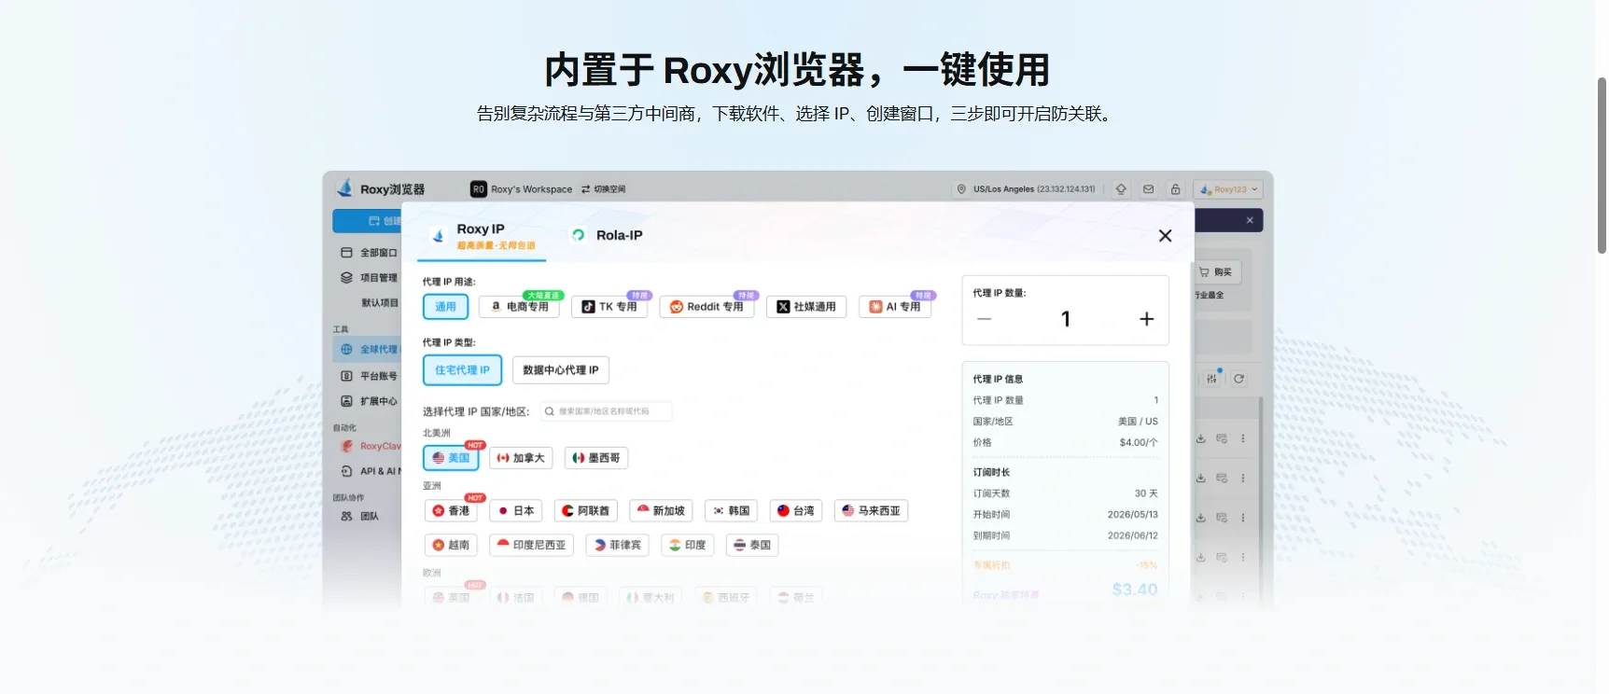Click the column filter settings icon

click(x=1211, y=379)
